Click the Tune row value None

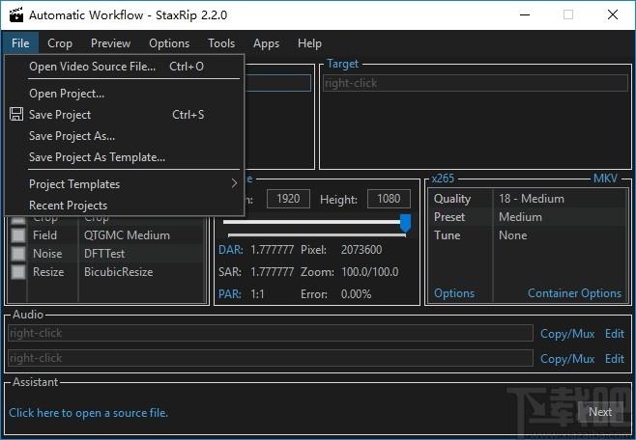tap(512, 235)
